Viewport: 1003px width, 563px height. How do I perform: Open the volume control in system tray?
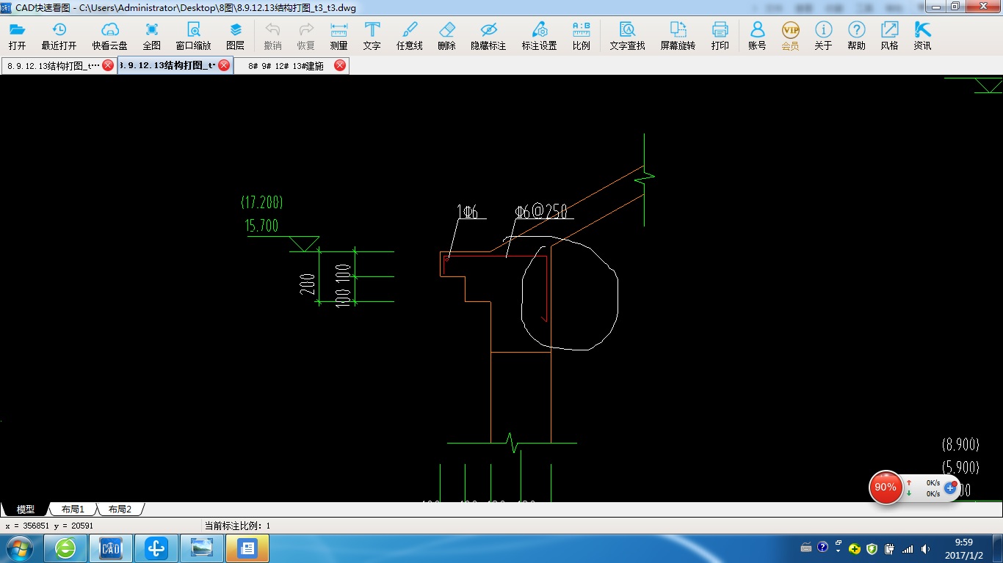[924, 549]
